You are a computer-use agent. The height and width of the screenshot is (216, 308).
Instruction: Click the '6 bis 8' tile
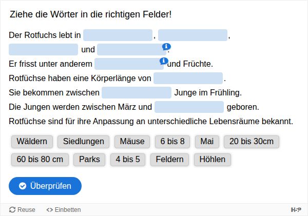172,142
